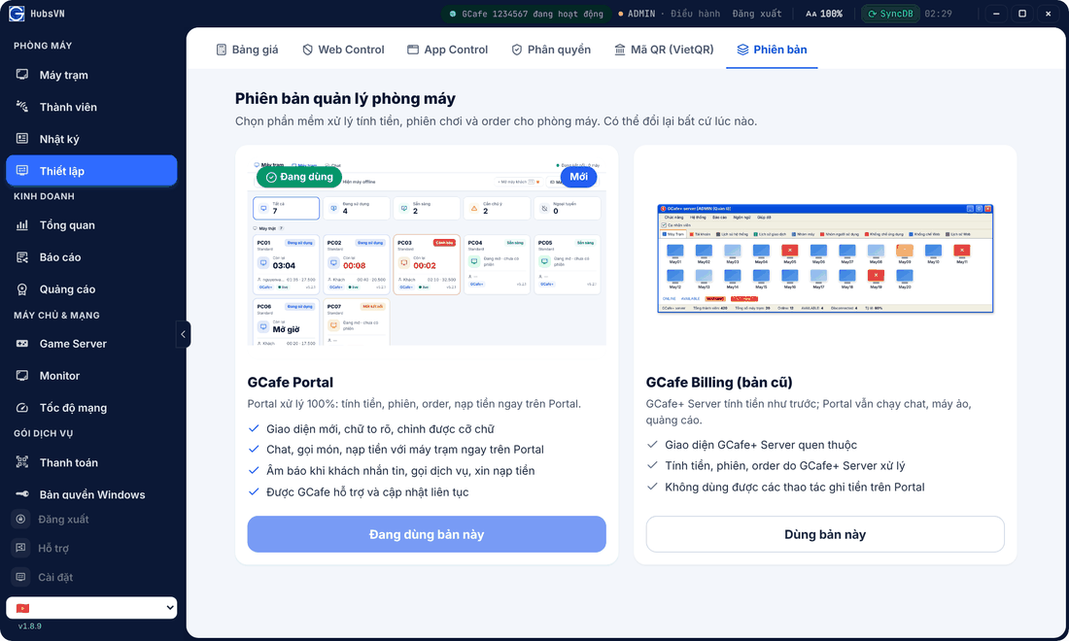Image resolution: width=1069 pixels, height=641 pixels.
Task: Click the 02:29 clock in title bar
Action: 938,14
